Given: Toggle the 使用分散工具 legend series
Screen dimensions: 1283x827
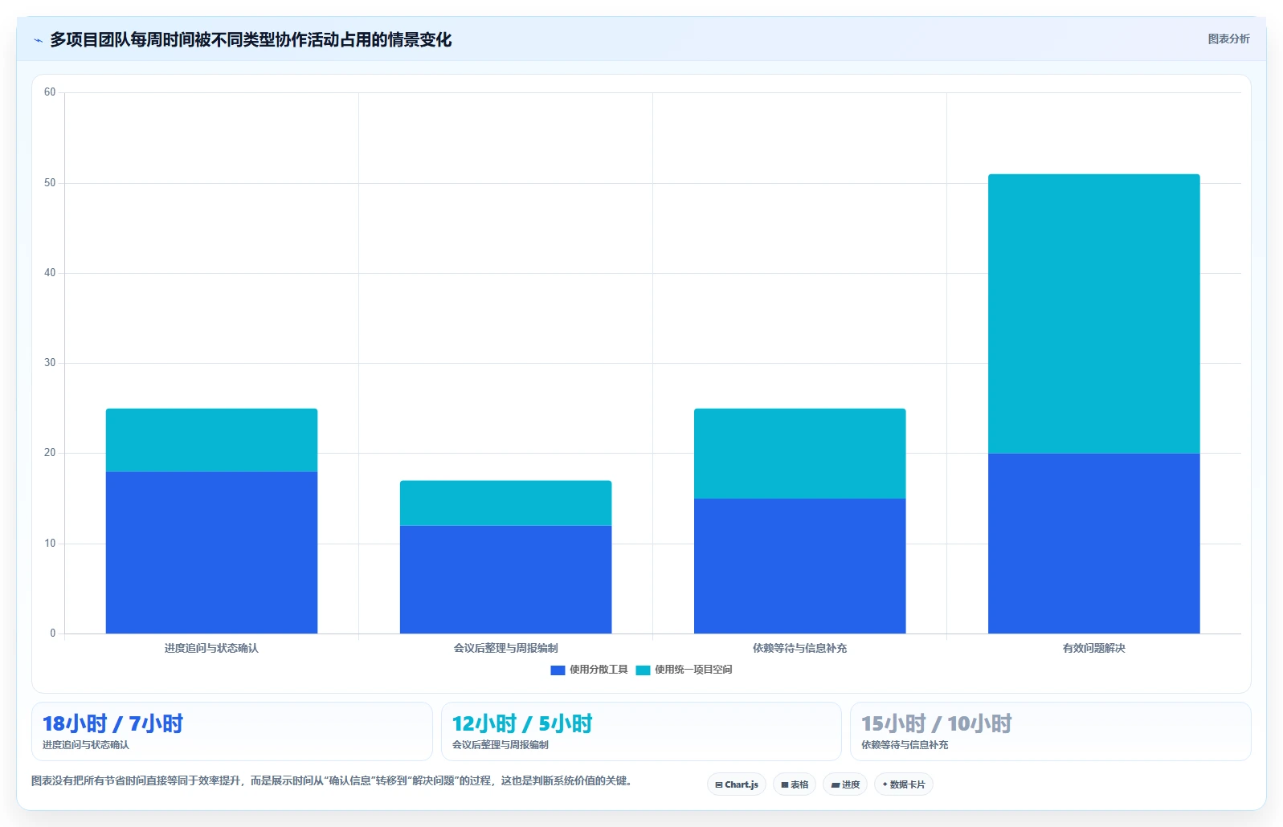Looking at the screenshot, I should tap(589, 670).
